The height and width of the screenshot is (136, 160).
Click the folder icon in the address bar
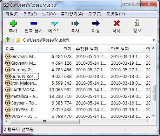point(18,40)
